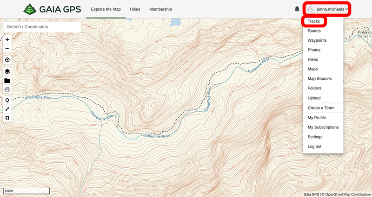372x197 pixels.
Task: Click the Gaia GPS attribution text
Action: 311,194
